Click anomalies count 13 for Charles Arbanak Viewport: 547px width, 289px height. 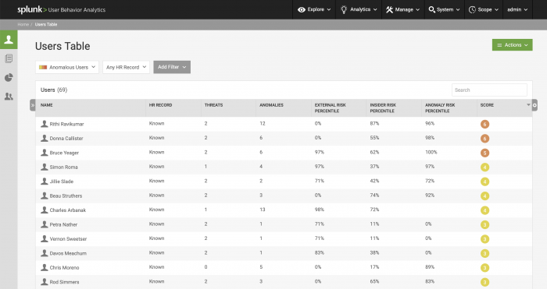pos(263,210)
